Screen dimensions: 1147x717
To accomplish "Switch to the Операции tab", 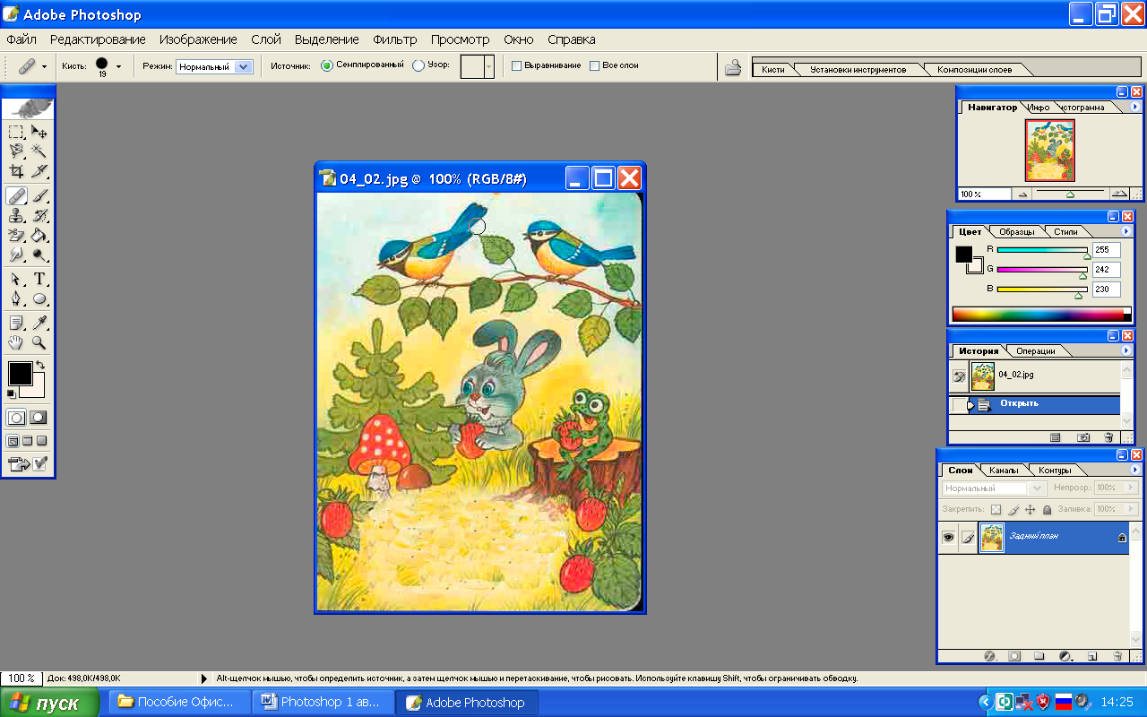I will tap(1035, 351).
